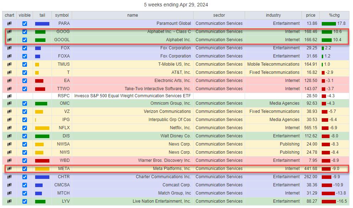Click the chart icon for DIS
Viewport: 353px width, 208px height.
pyautogui.click(x=9, y=136)
